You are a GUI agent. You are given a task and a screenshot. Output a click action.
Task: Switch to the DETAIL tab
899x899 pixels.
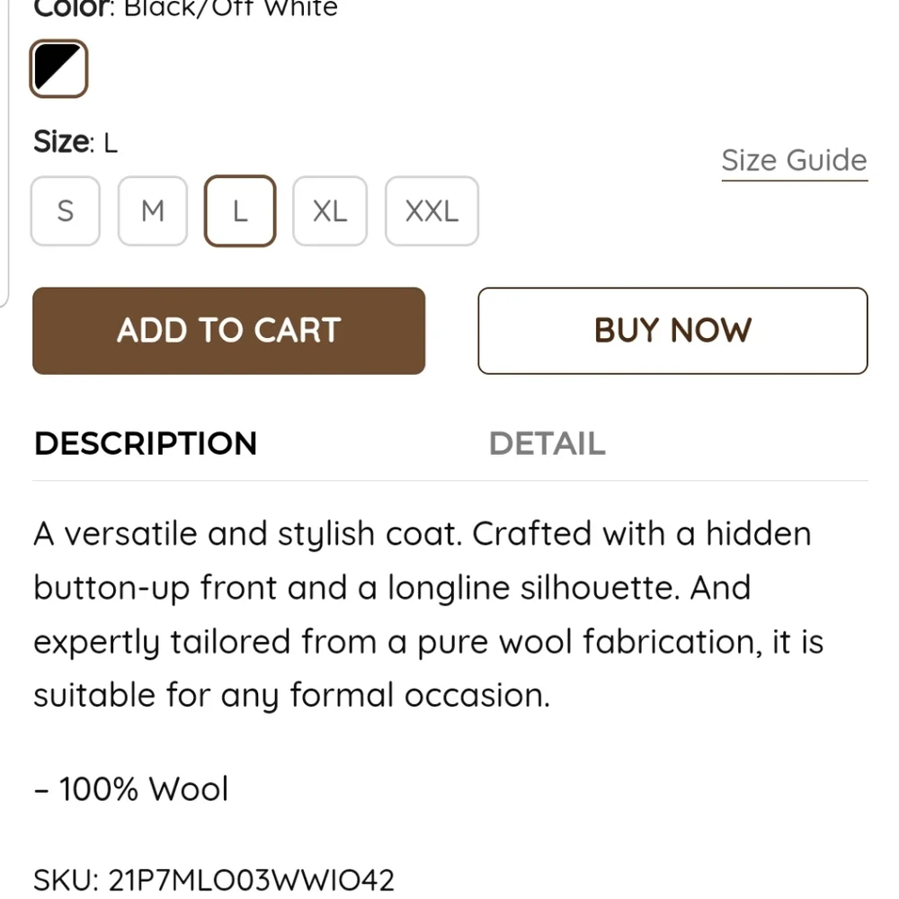[x=547, y=442]
